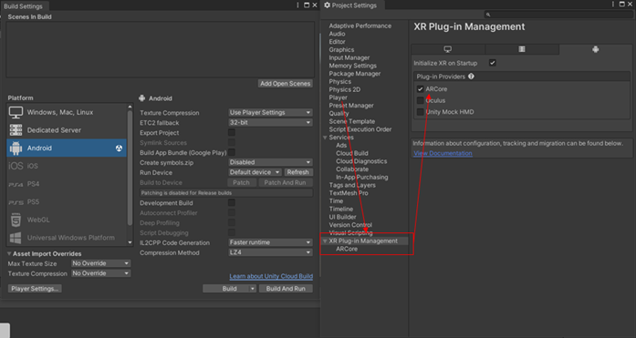Select the Dedicated Server platform icon
Viewport: 636px width, 338px height.
(x=16, y=130)
